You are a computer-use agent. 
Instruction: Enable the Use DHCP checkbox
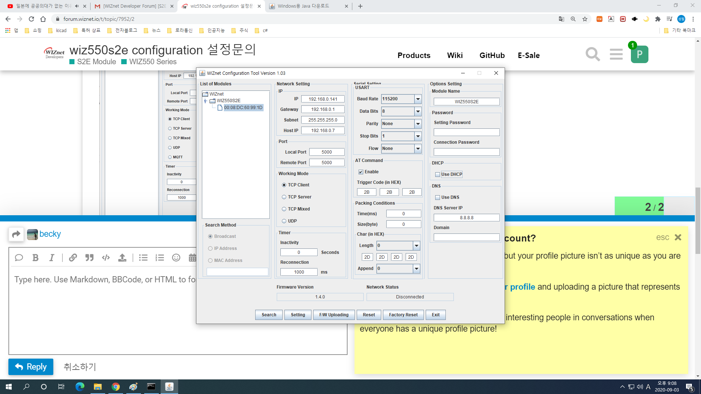click(x=437, y=174)
